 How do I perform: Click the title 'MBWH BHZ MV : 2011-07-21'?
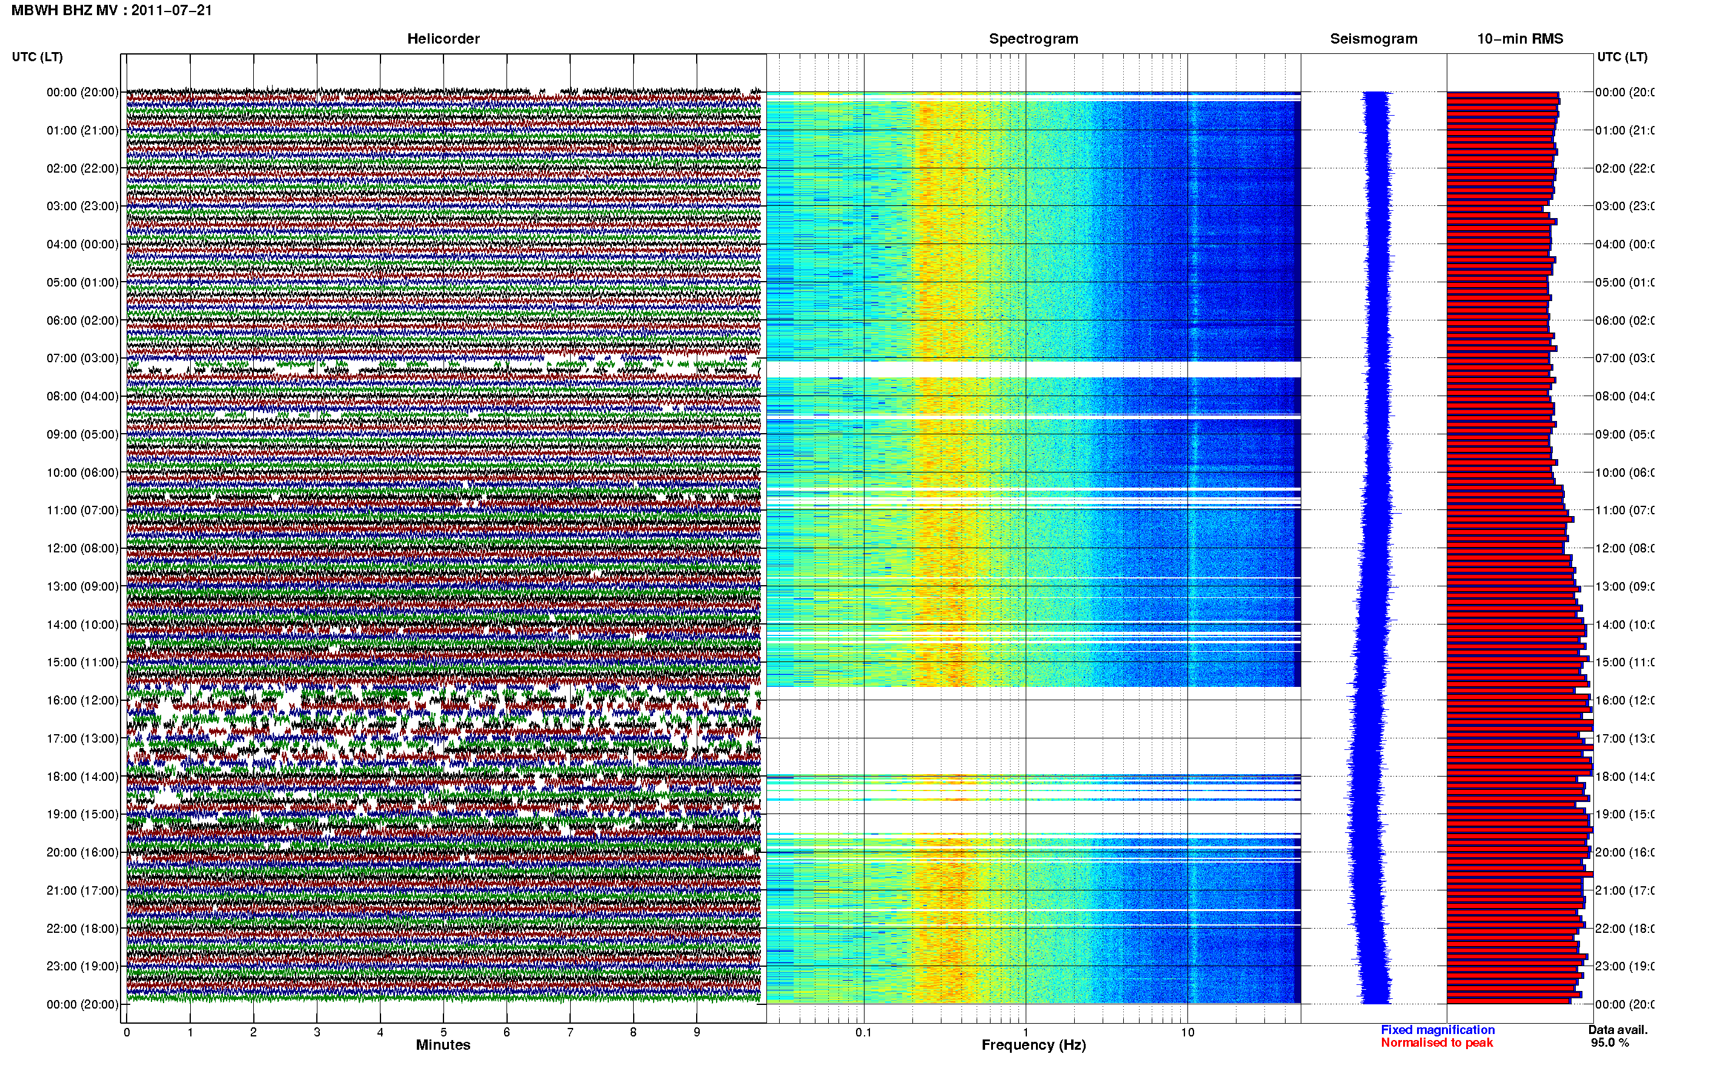tap(112, 10)
